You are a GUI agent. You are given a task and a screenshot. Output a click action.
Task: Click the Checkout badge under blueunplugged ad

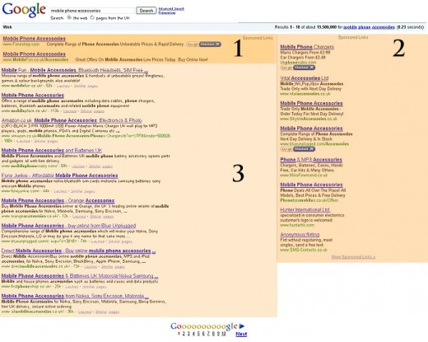(x=298, y=149)
